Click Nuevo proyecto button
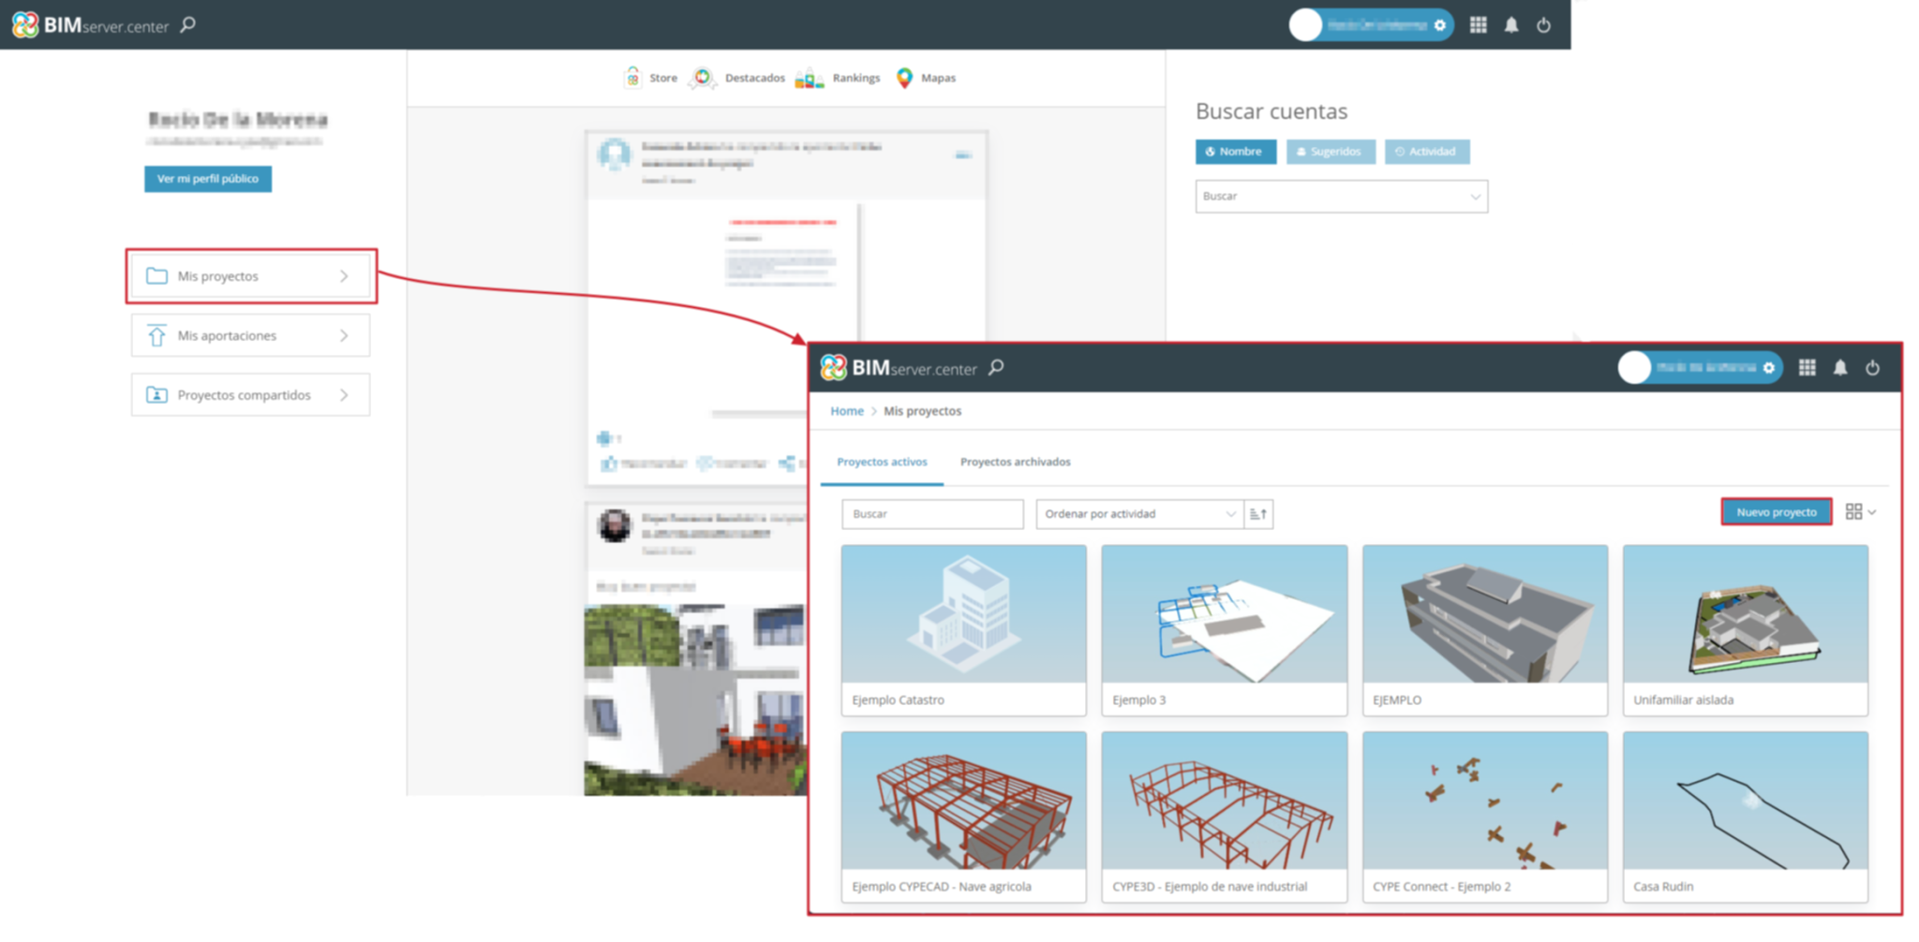 click(x=1776, y=512)
